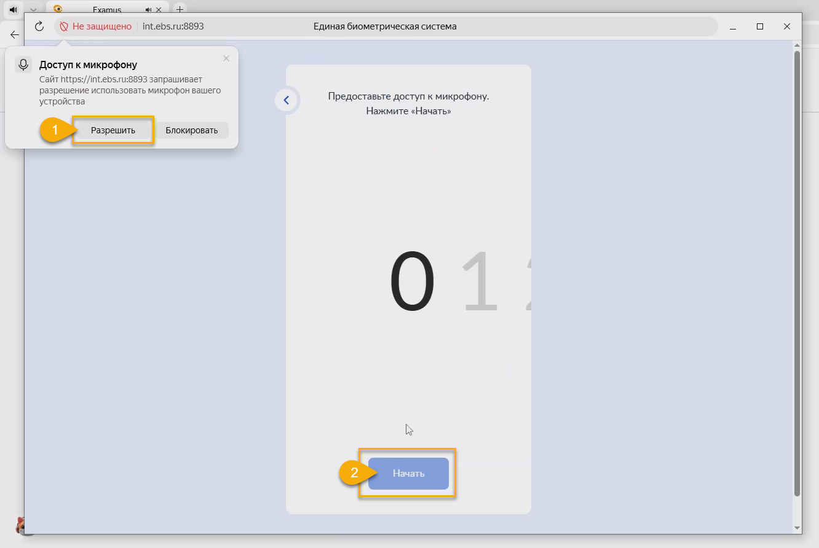Click the microphone icon in permission prompt
The width and height of the screenshot is (819, 548).
[23, 65]
